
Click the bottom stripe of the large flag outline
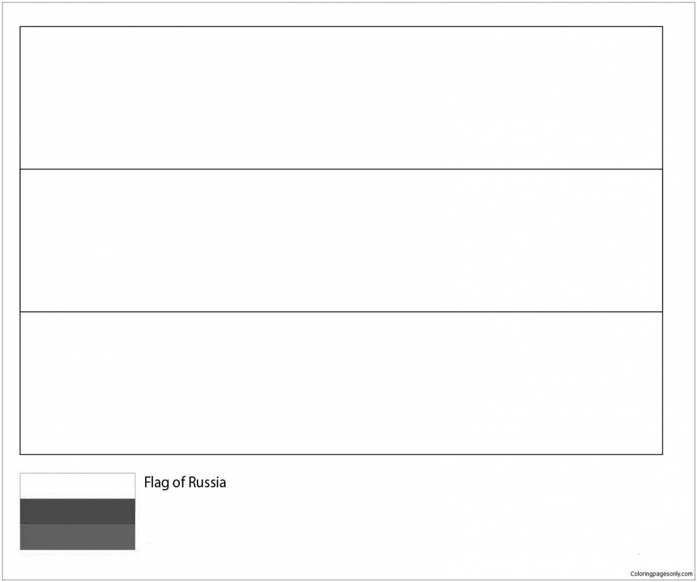pos(341,383)
